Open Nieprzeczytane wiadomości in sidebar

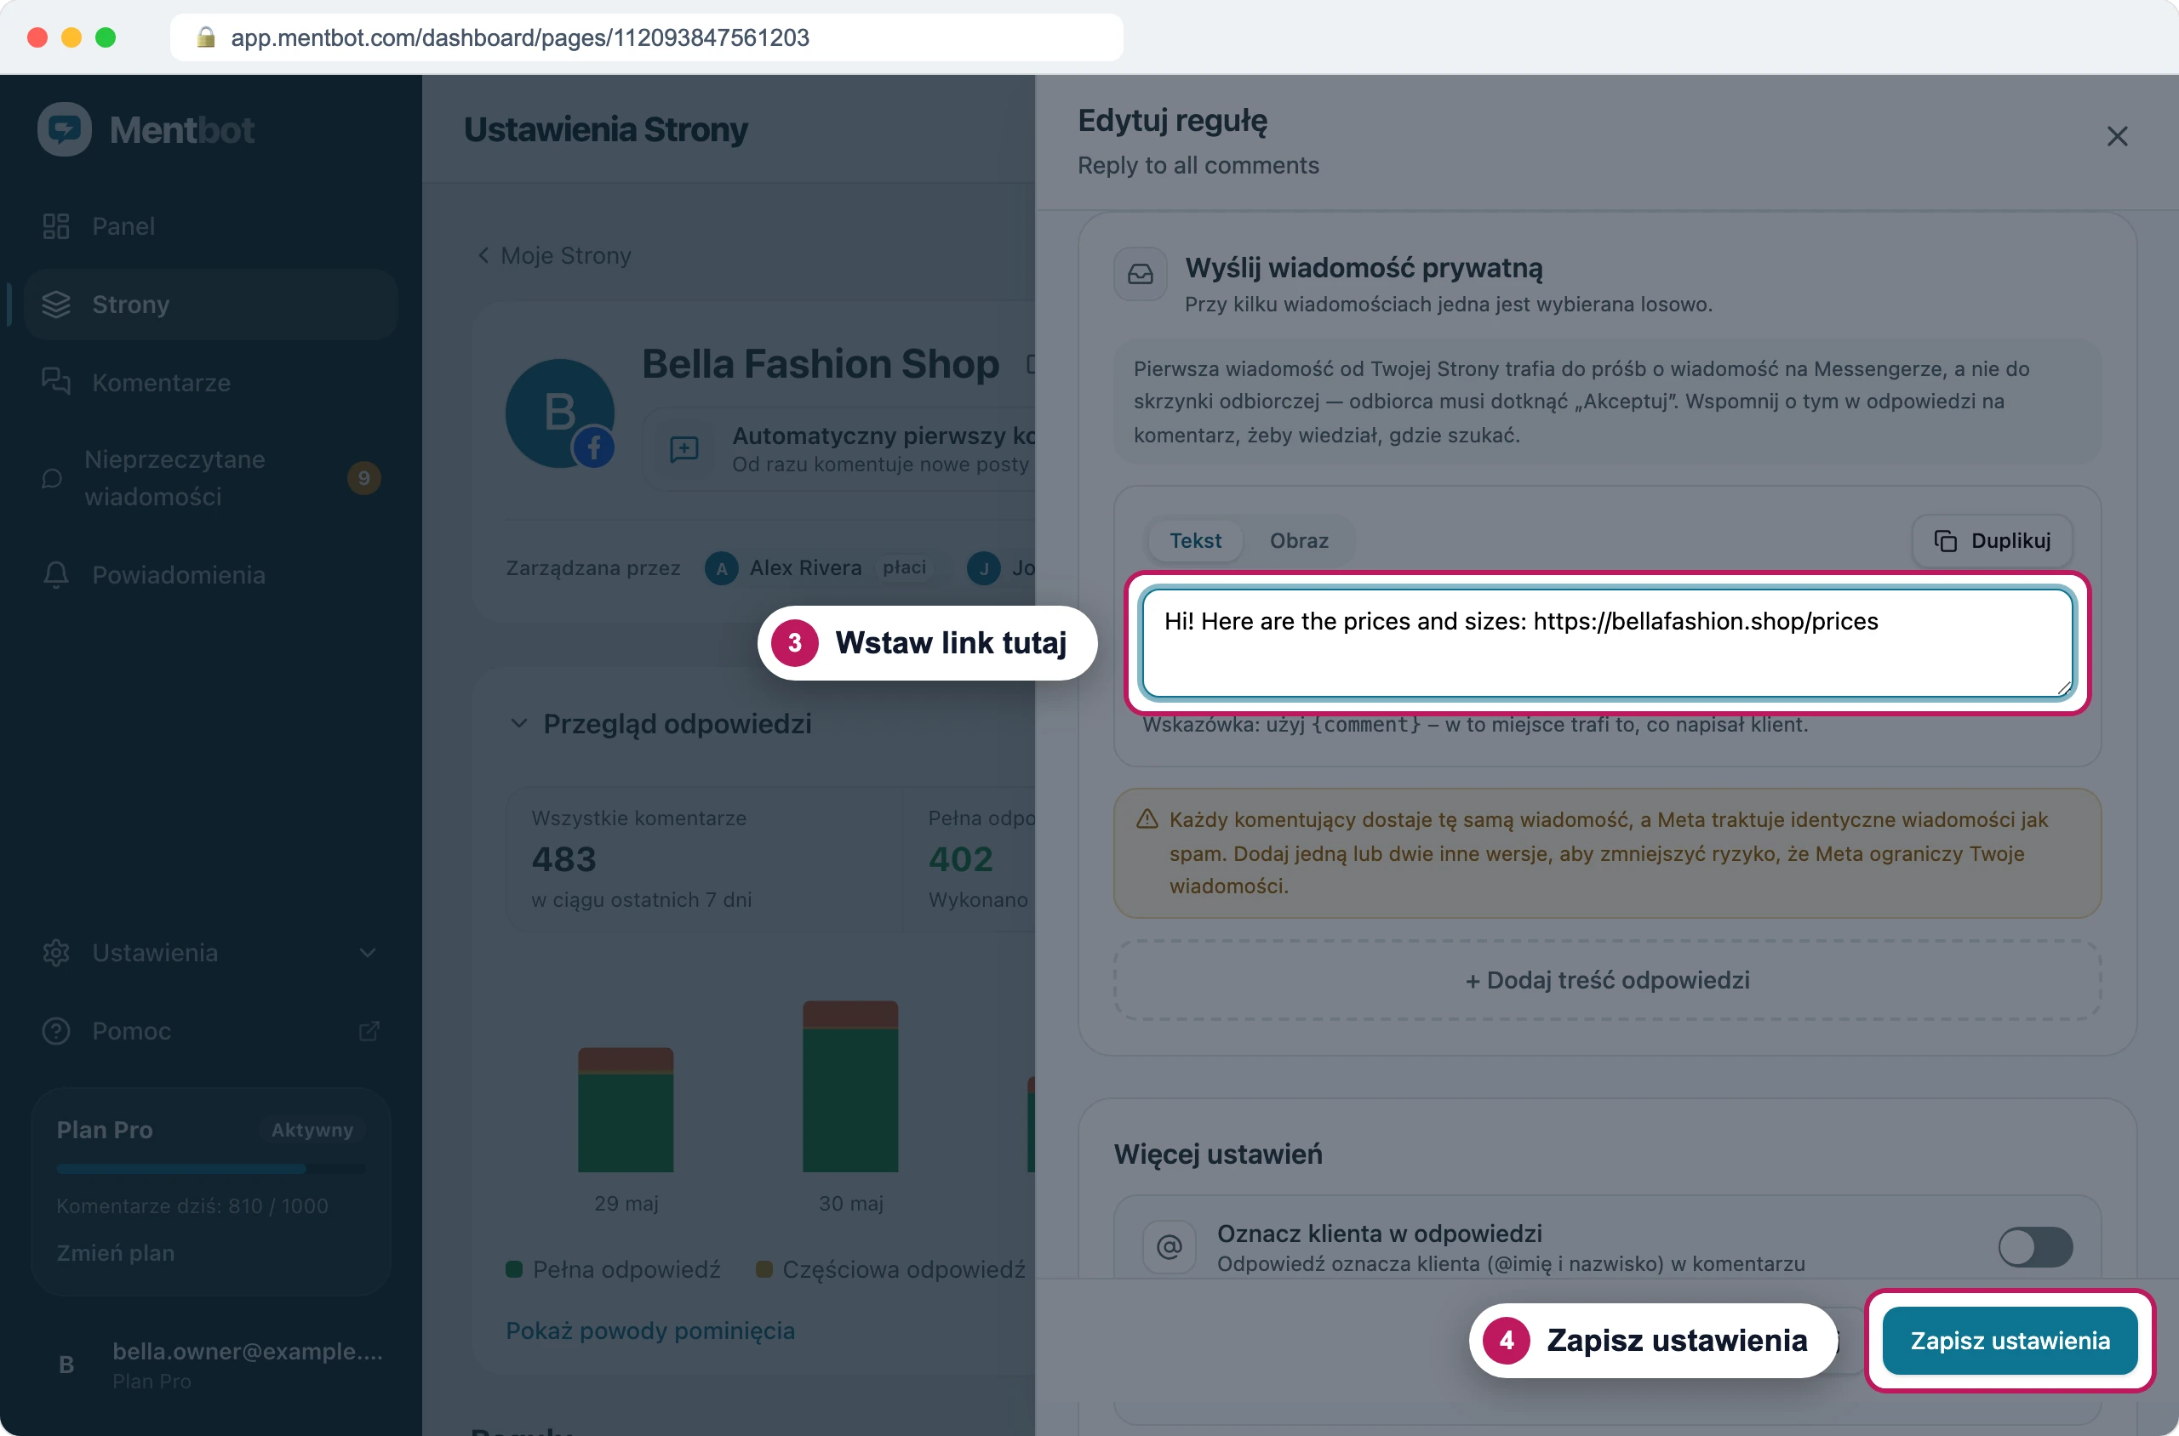(211, 478)
